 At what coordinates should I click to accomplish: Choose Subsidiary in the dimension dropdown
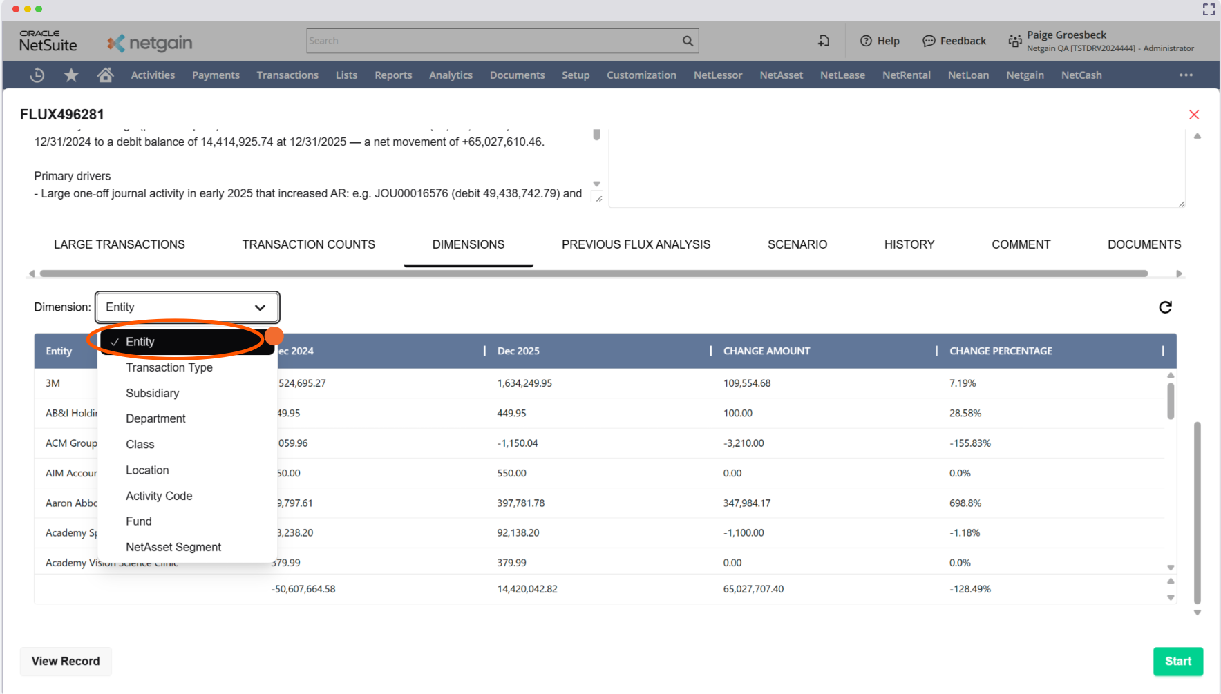(x=153, y=393)
